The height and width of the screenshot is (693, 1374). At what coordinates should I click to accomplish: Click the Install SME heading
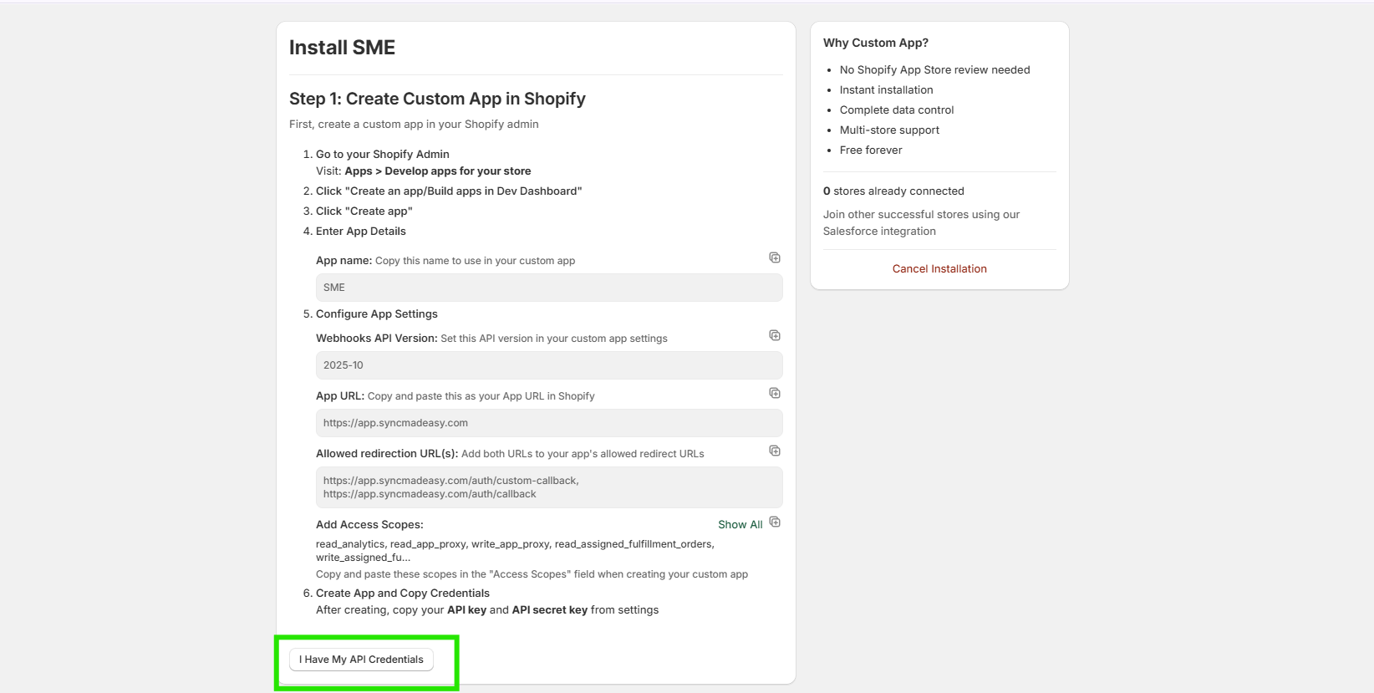pyautogui.click(x=342, y=48)
